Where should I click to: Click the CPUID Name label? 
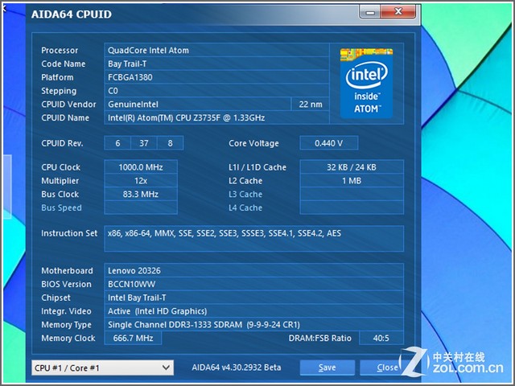coord(65,118)
